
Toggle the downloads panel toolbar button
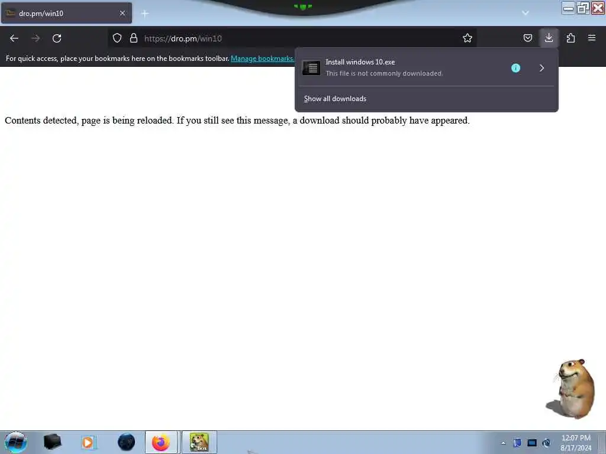[x=549, y=38]
